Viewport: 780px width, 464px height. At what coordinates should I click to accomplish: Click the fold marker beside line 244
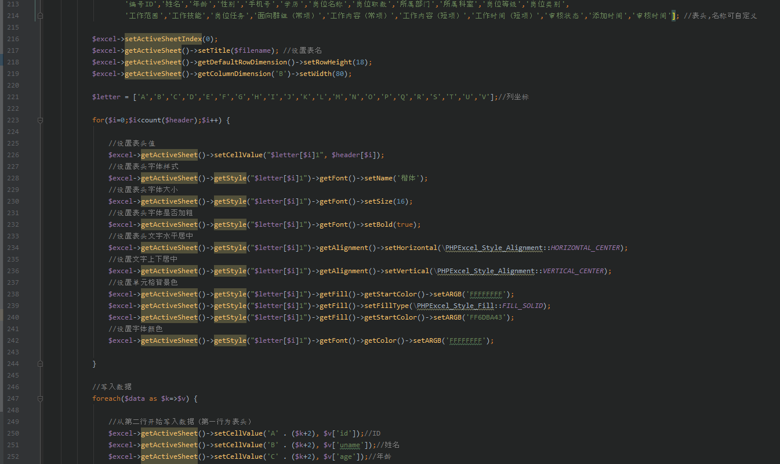click(41, 364)
